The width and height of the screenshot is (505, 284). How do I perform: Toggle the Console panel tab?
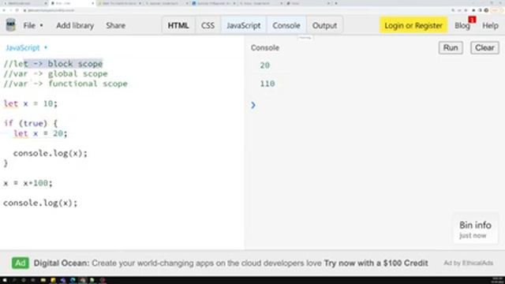pos(286,25)
